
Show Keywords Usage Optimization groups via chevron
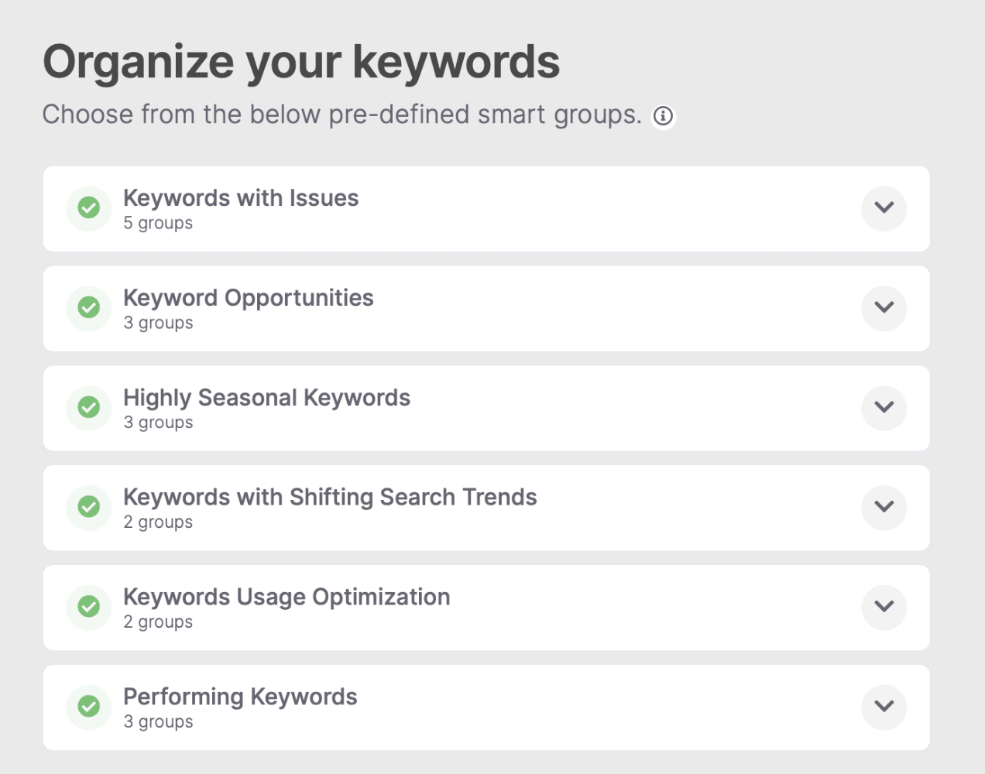(x=884, y=608)
